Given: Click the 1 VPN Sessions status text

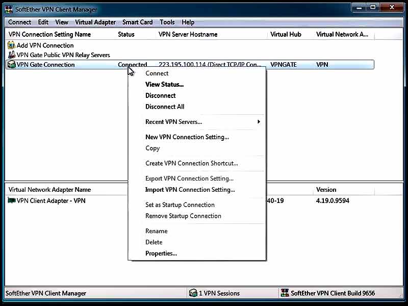Looking at the screenshot, I should click(x=219, y=293).
